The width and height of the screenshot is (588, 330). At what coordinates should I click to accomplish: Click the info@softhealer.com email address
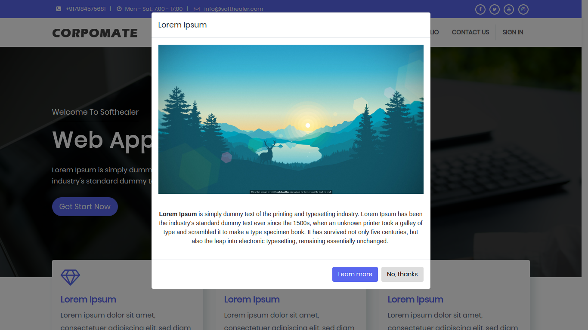[x=234, y=9]
